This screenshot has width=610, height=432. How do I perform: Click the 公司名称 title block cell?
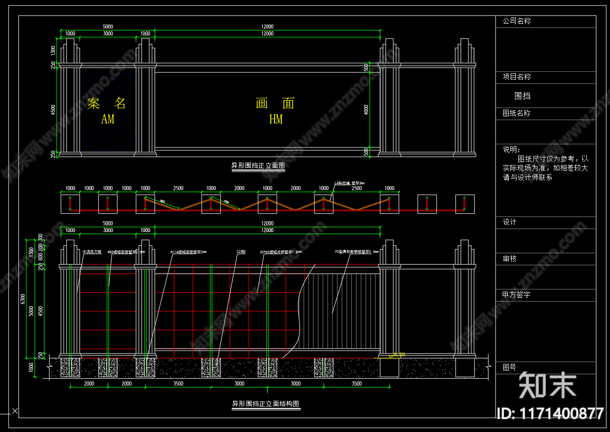coord(545,21)
